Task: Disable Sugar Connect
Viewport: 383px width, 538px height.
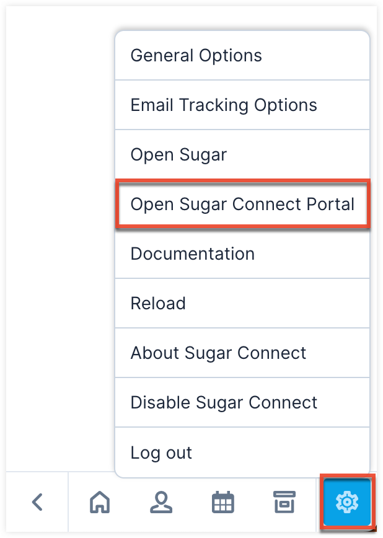Action: click(224, 402)
